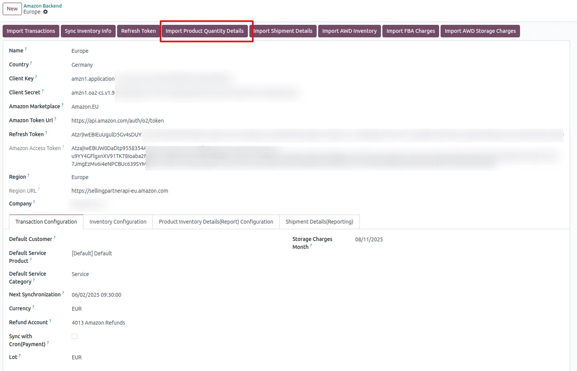Open Default Service Product field
The width and height of the screenshot is (577, 371).
(92, 253)
